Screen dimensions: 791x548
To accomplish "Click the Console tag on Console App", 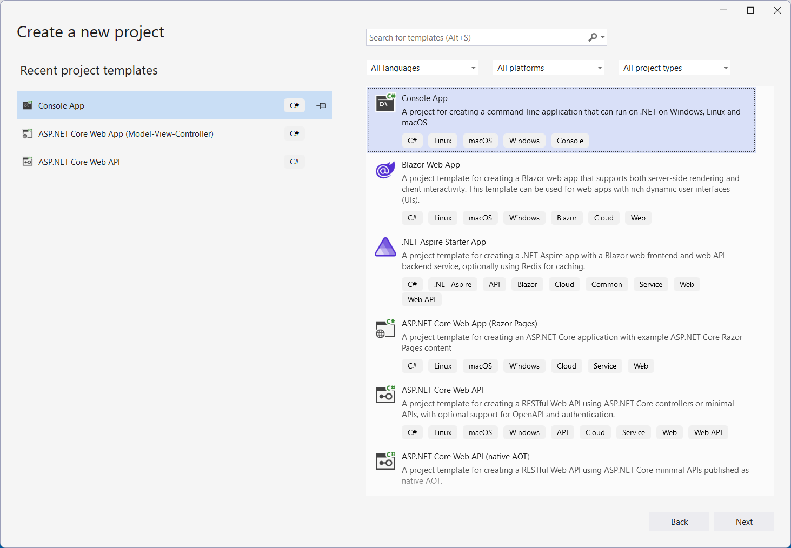I will point(570,141).
